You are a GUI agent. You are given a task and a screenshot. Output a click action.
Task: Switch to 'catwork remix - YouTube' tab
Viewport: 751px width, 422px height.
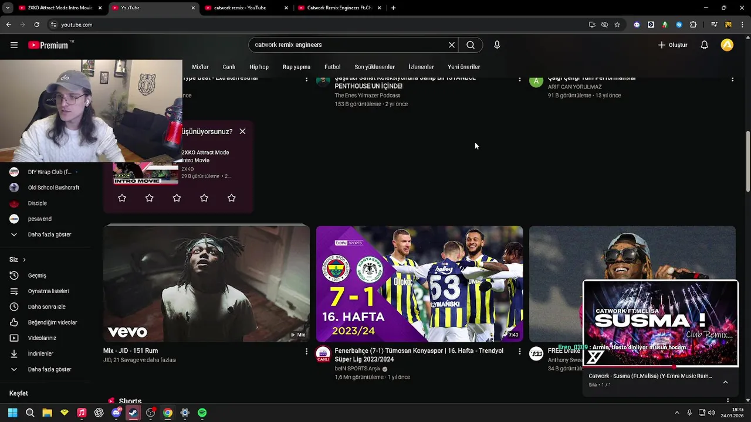coord(245,8)
